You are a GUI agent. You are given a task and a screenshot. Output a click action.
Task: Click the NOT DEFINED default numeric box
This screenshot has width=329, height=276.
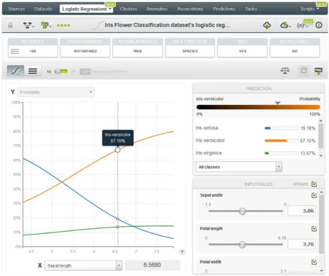coord(85,48)
